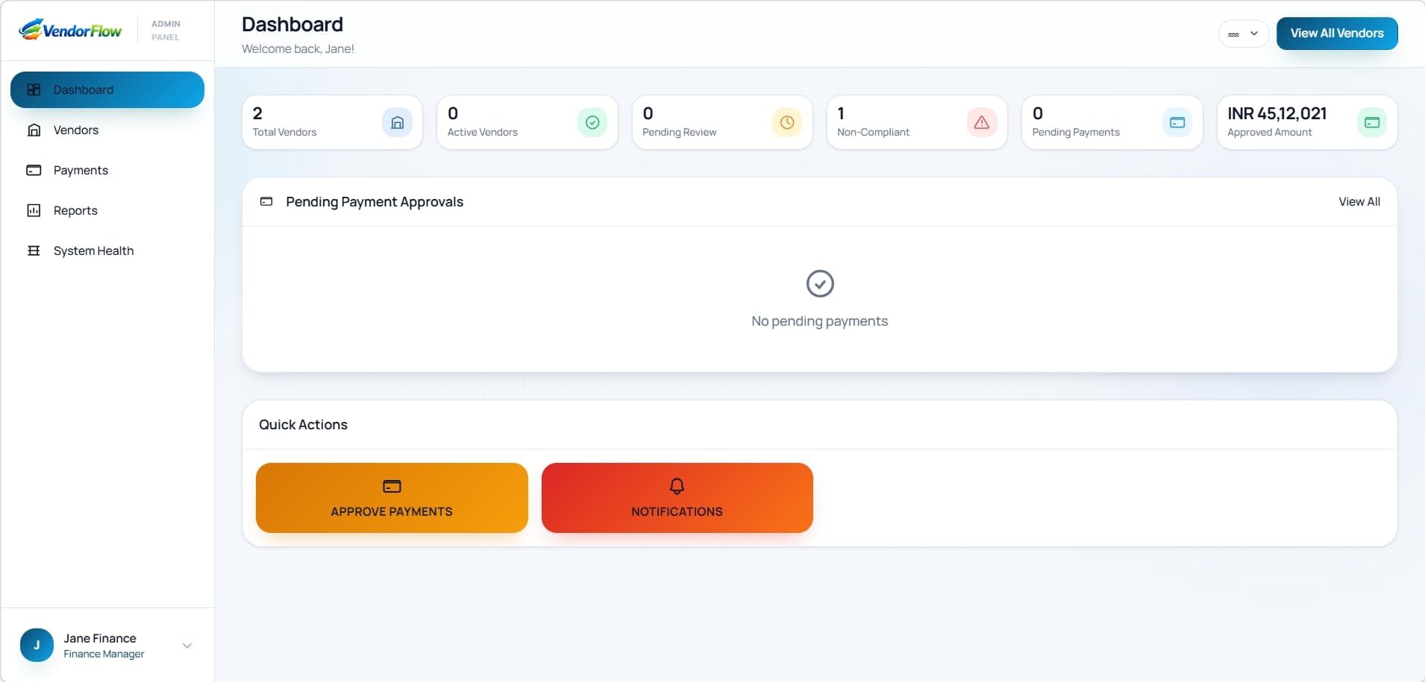
Task: Open the currency selector dropdown
Action: (x=1242, y=34)
